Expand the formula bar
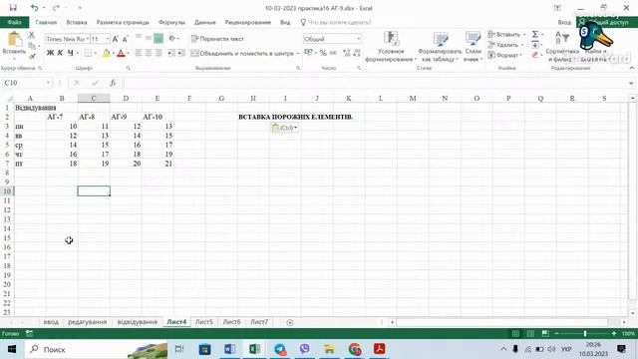638x359 pixels. pos(631,83)
